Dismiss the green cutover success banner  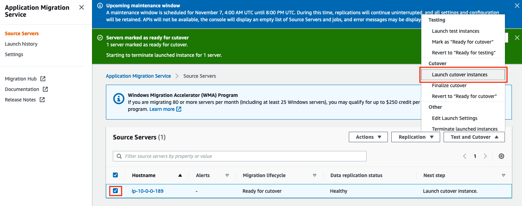coord(517,38)
